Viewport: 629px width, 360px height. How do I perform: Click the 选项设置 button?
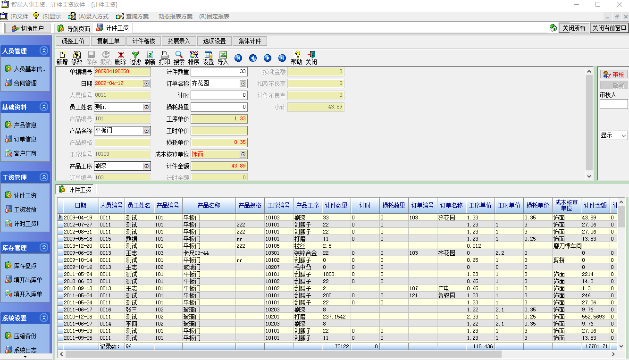[215, 41]
